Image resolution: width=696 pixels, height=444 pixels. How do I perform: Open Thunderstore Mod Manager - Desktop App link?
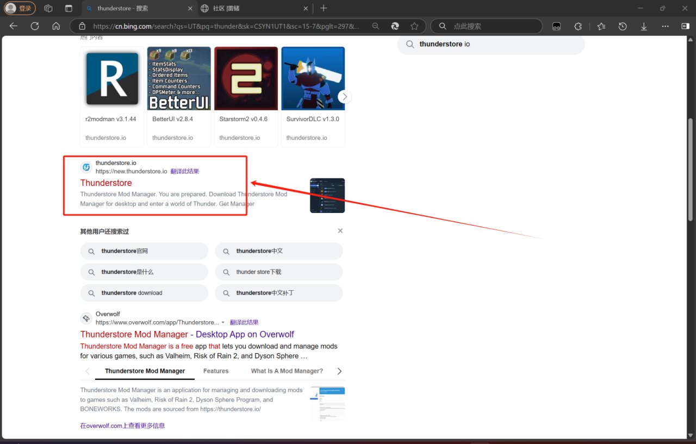(187, 334)
